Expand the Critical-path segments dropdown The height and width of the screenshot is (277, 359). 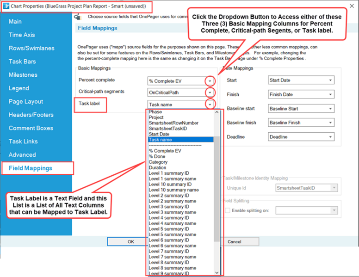pyautogui.click(x=210, y=92)
